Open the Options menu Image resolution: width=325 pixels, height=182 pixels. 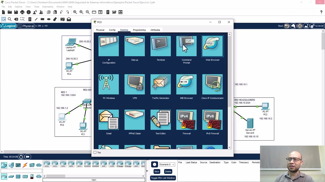[x=19, y=7]
